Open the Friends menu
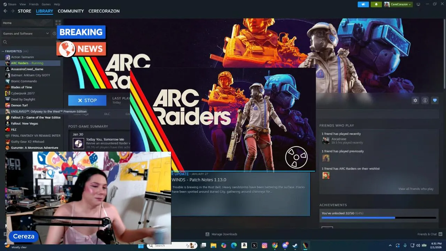Screen dimensions: 446x251 point(34,4)
